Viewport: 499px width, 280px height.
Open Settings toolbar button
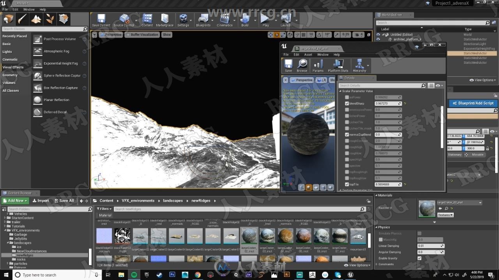pyautogui.click(x=183, y=20)
